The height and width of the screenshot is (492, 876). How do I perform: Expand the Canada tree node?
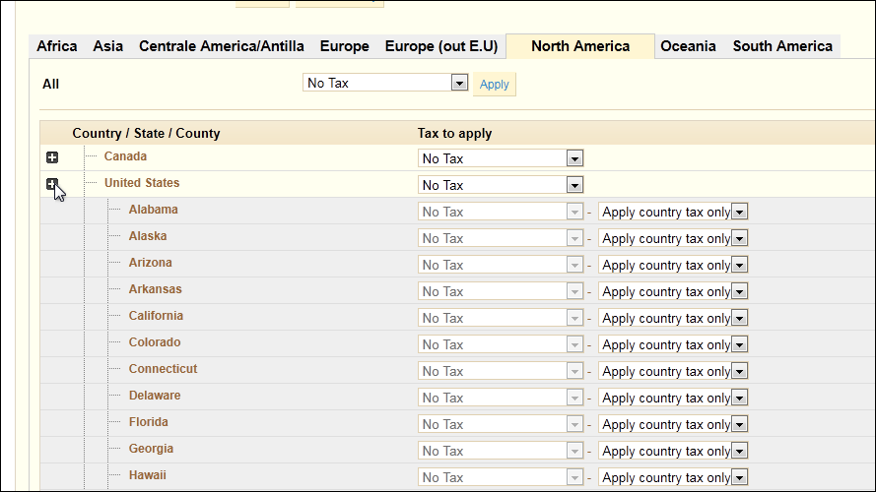point(52,157)
